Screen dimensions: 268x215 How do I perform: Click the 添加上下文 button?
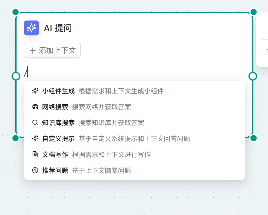(x=52, y=50)
